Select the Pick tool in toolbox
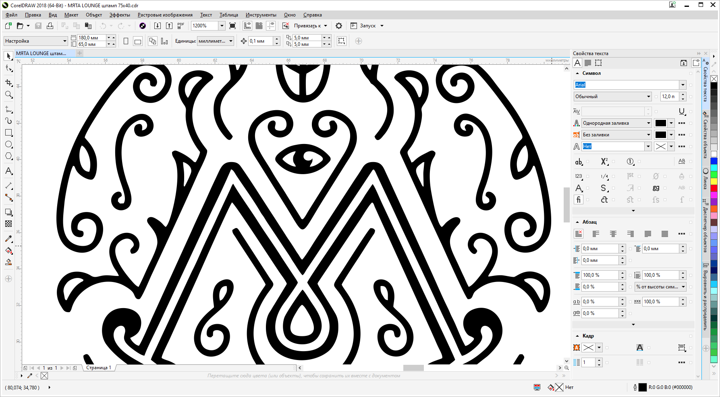720x397 pixels. click(8, 56)
